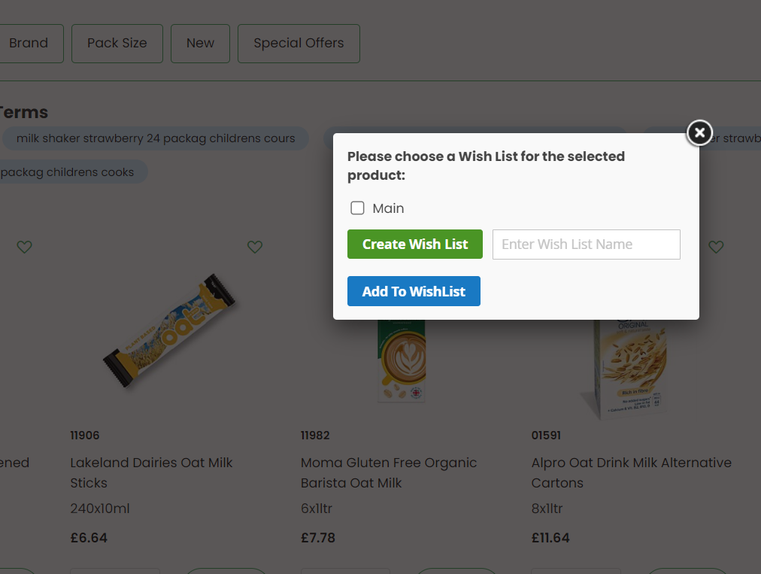
Task: Tick the Main wish list checkbox
Action: pos(358,208)
